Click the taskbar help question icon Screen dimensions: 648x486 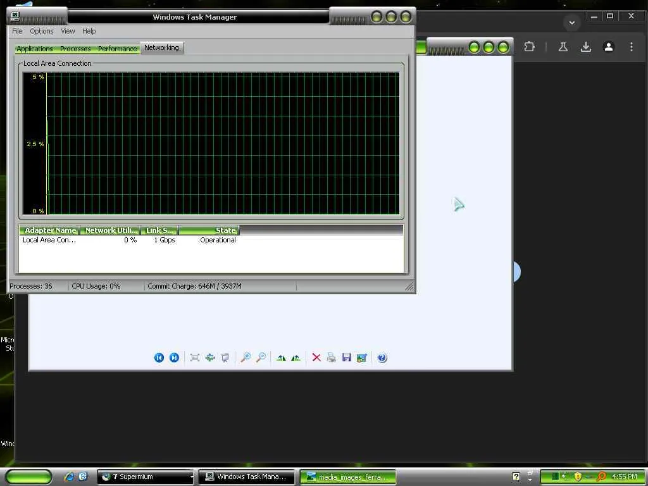[x=516, y=477]
